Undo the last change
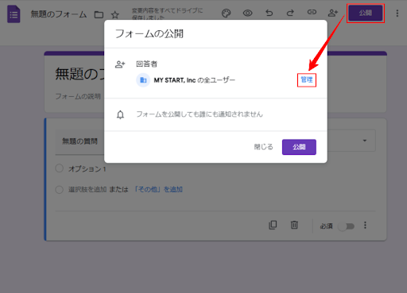The width and height of the screenshot is (407, 293). [x=269, y=13]
